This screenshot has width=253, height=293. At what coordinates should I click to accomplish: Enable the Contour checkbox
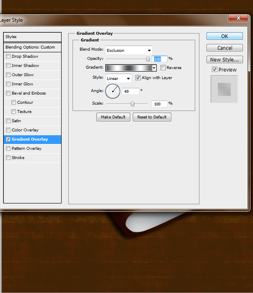[13, 102]
